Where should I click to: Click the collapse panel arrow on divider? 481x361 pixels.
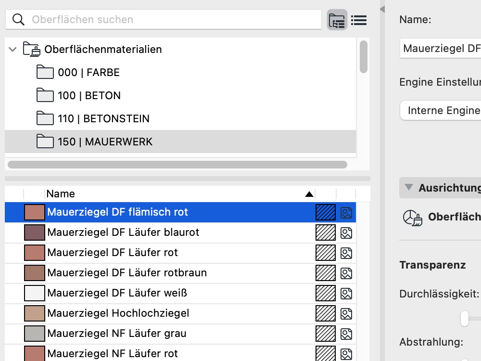click(x=382, y=8)
